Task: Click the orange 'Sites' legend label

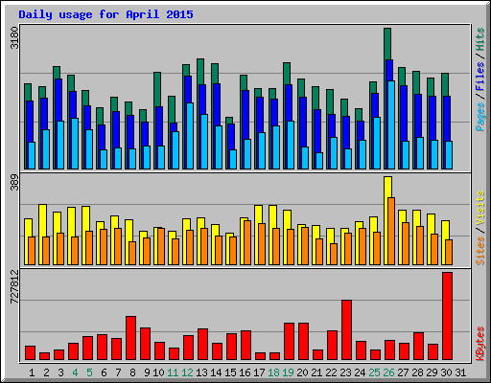Action: tap(480, 251)
